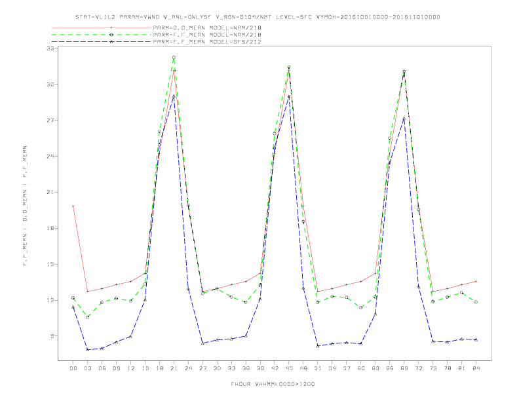Click forecast hour 00 on x-axis

click(73, 368)
